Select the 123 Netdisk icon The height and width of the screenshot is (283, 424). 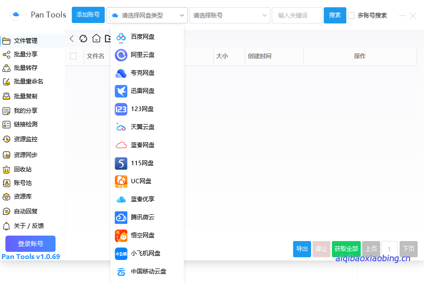pyautogui.click(x=121, y=109)
